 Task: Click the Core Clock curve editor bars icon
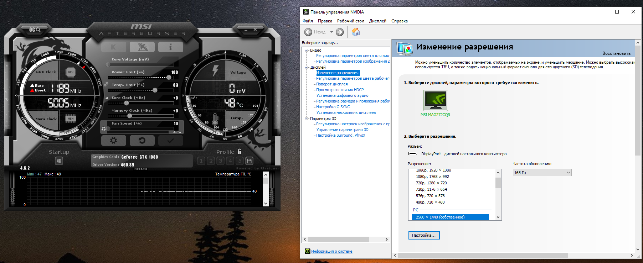[106, 98]
